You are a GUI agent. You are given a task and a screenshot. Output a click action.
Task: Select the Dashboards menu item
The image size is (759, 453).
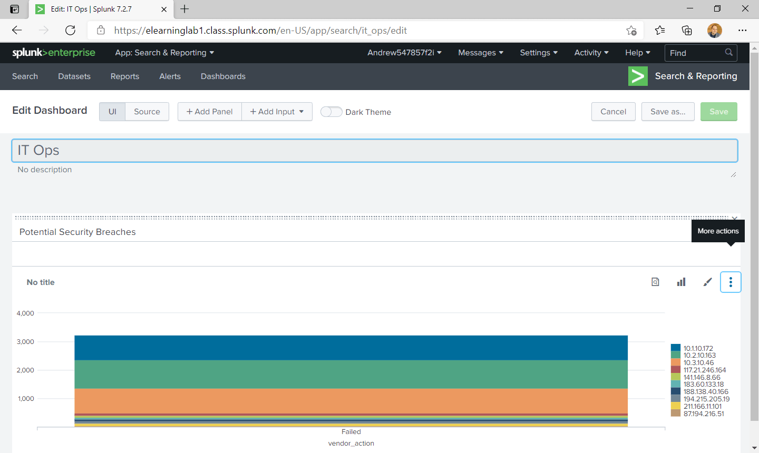[x=223, y=76]
